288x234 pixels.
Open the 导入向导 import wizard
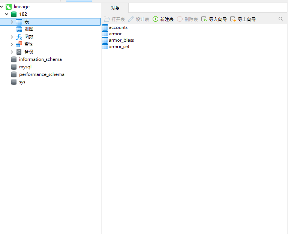pyautogui.click(x=214, y=19)
